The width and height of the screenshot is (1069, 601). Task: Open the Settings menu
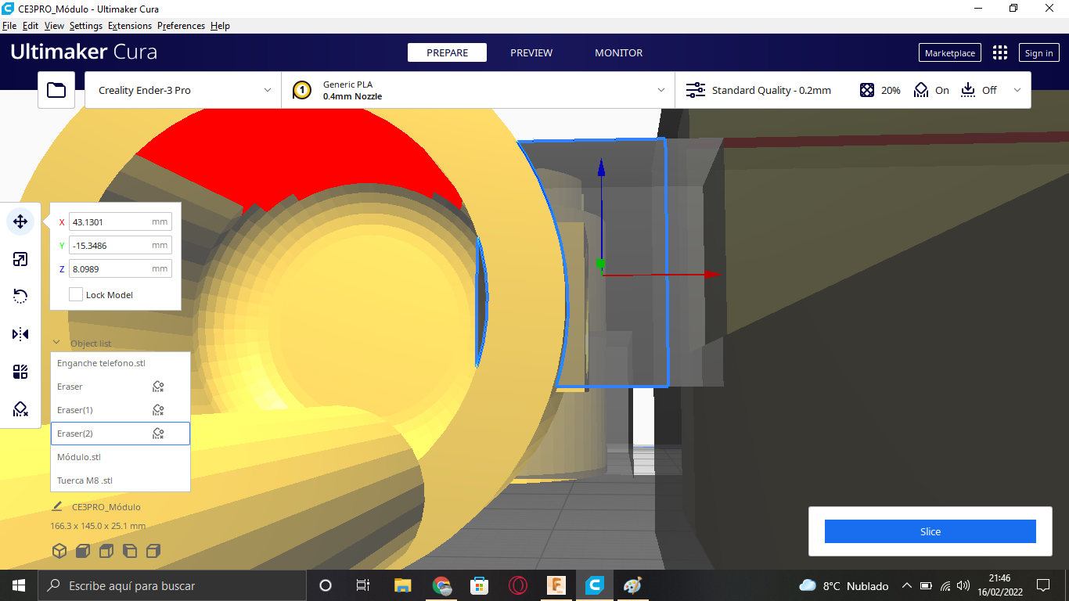86,26
